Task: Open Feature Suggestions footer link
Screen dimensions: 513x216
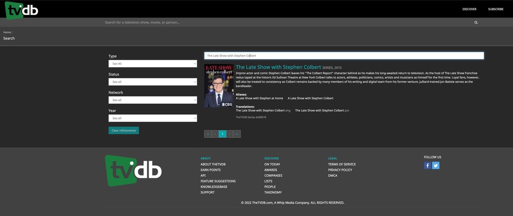Action: click(x=218, y=181)
